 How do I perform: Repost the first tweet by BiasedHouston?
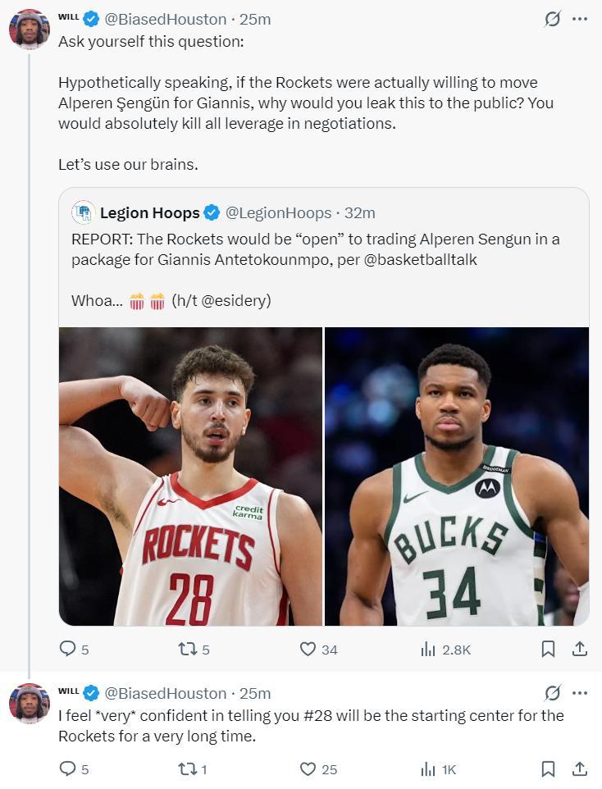click(187, 649)
